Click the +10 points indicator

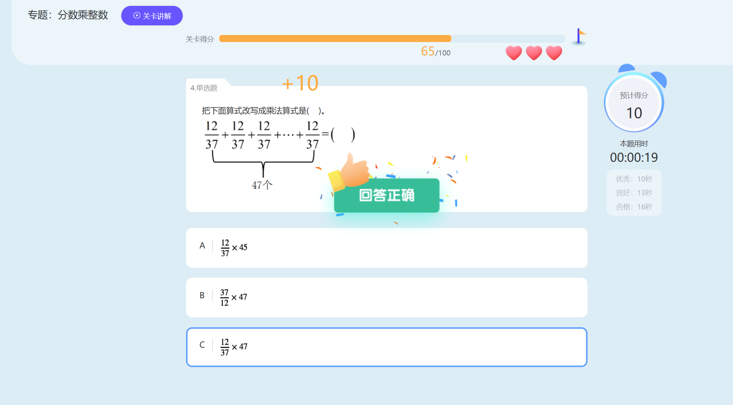300,83
